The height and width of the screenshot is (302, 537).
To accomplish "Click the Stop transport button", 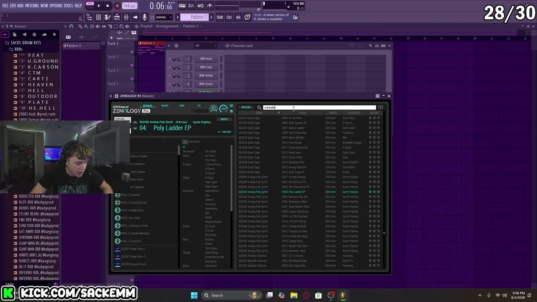I will [x=108, y=6].
